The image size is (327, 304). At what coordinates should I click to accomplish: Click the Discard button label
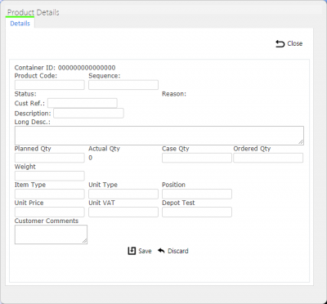tap(178, 251)
